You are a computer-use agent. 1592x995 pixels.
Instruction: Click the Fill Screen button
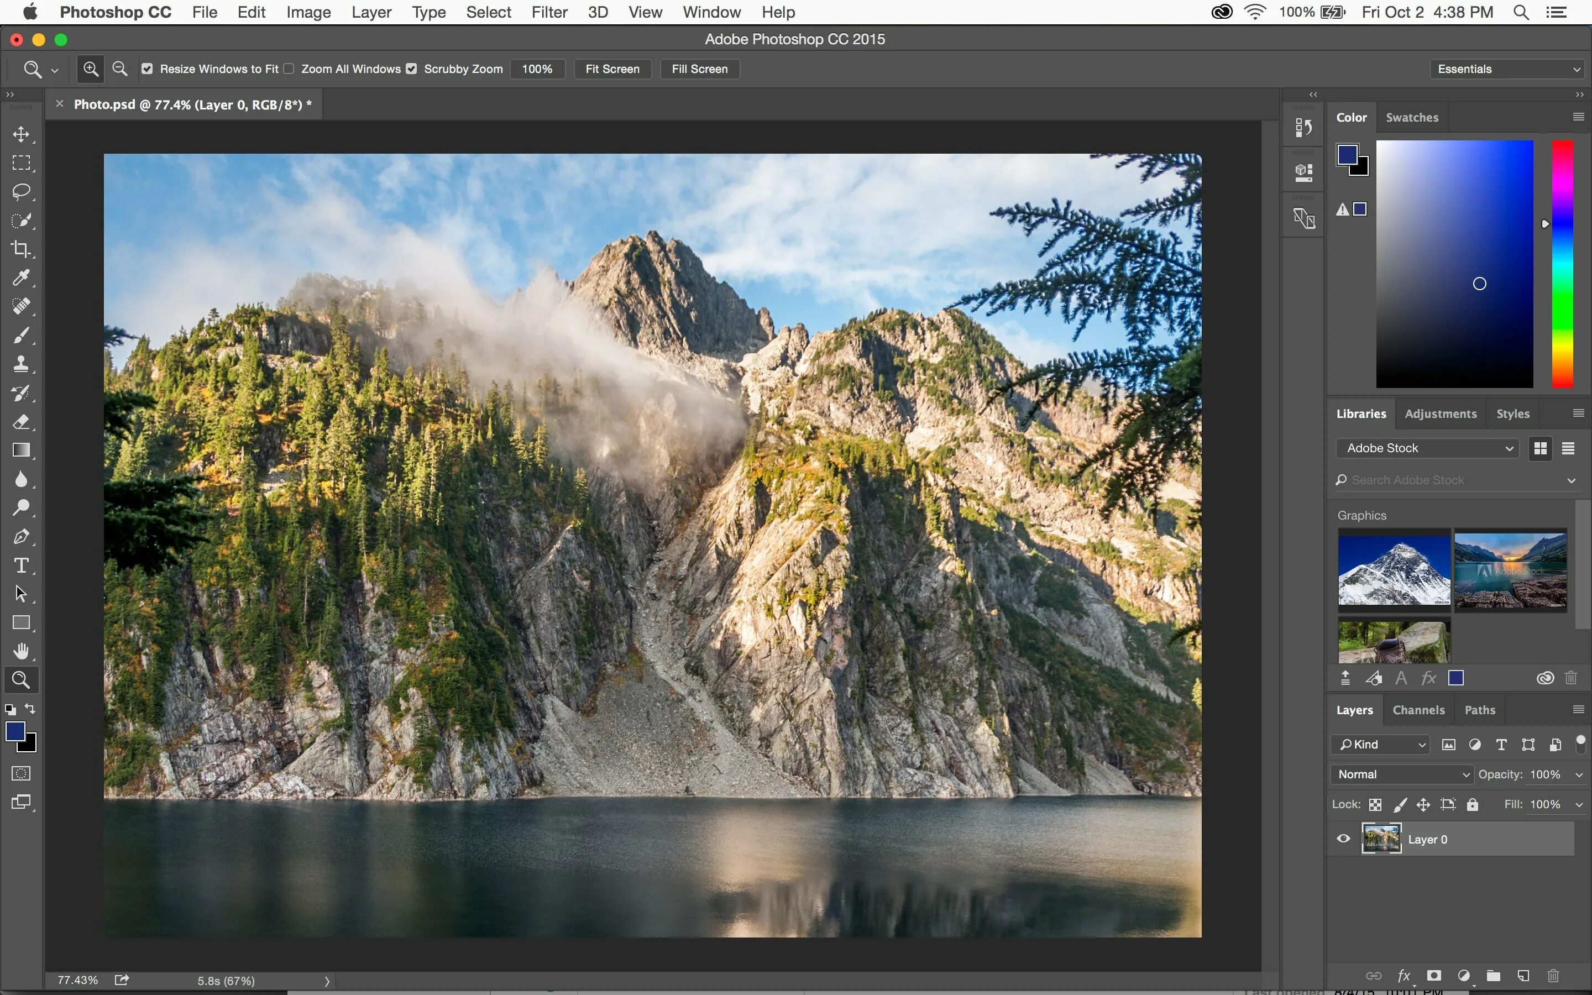tap(699, 69)
